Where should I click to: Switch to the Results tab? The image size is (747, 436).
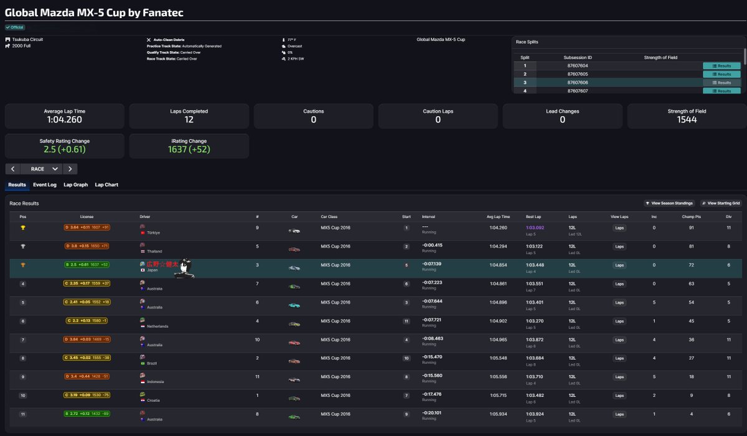[17, 185]
